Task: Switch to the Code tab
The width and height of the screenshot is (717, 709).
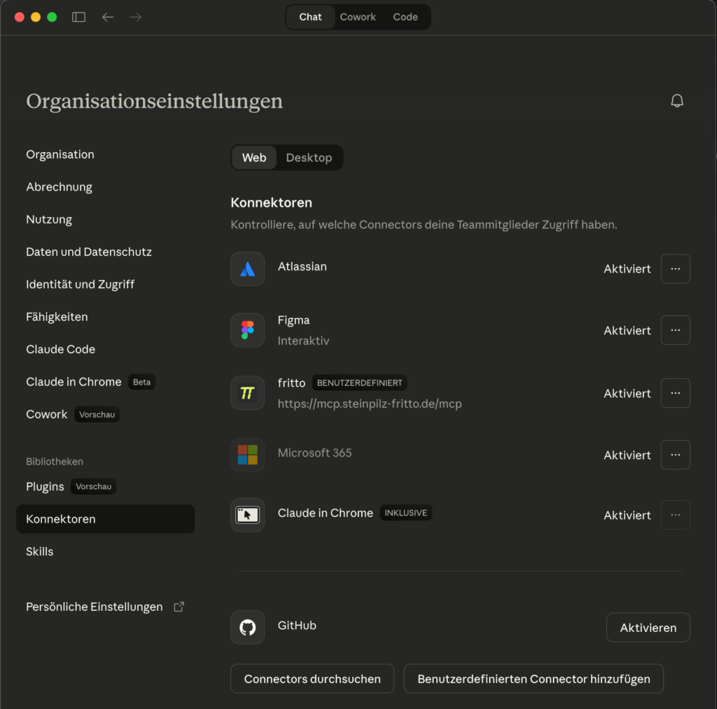Action: pos(405,17)
